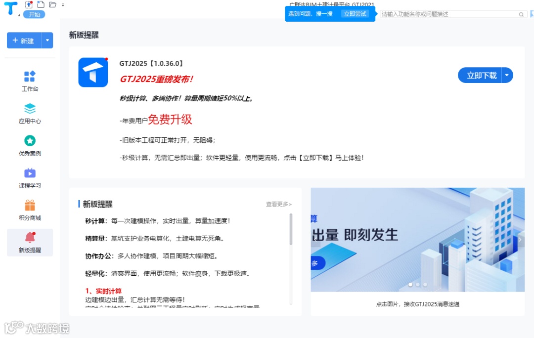The width and height of the screenshot is (534, 338).
Task: Click the 精算量 feature line
Action: click(x=155, y=239)
